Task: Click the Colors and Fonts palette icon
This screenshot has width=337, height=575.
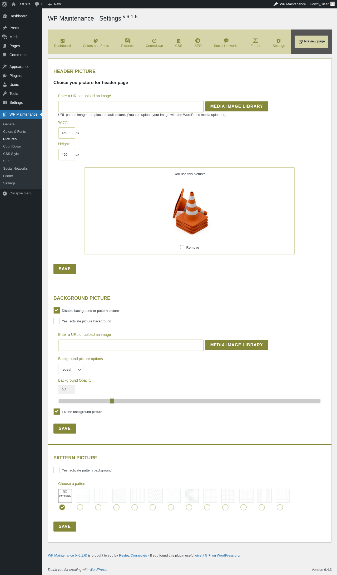Action: 96,41
